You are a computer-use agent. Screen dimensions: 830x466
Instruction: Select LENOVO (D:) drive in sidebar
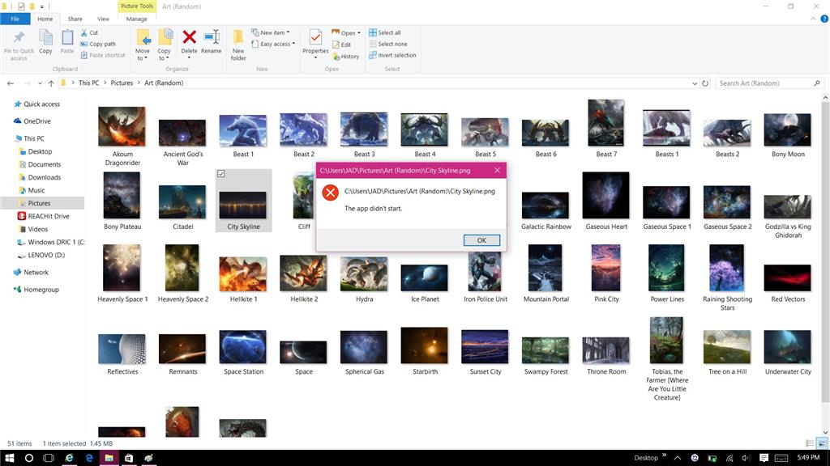pyautogui.click(x=46, y=255)
